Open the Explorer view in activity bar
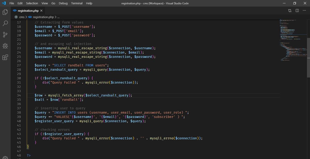The height and width of the screenshot is (159, 310). tap(5, 12)
